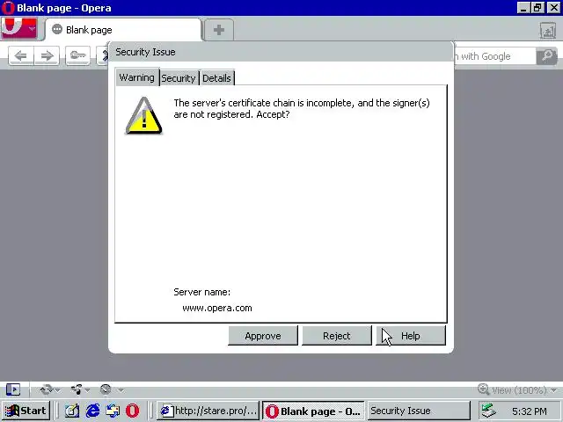Approve the certificate
563x422 pixels.
(263, 336)
